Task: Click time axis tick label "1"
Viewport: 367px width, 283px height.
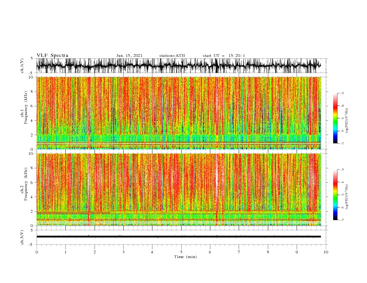Action: coord(65,252)
